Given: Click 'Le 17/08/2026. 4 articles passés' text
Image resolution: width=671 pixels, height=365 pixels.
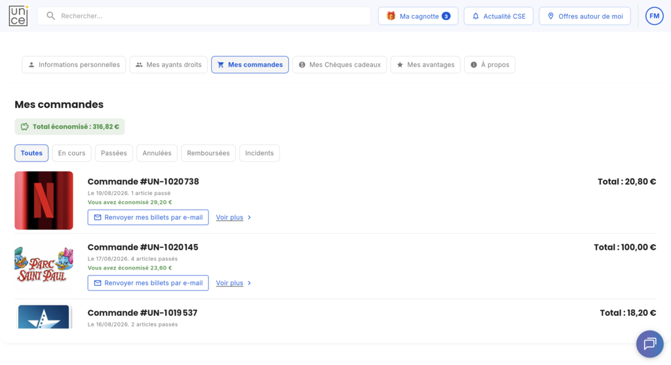Looking at the screenshot, I should (132, 258).
